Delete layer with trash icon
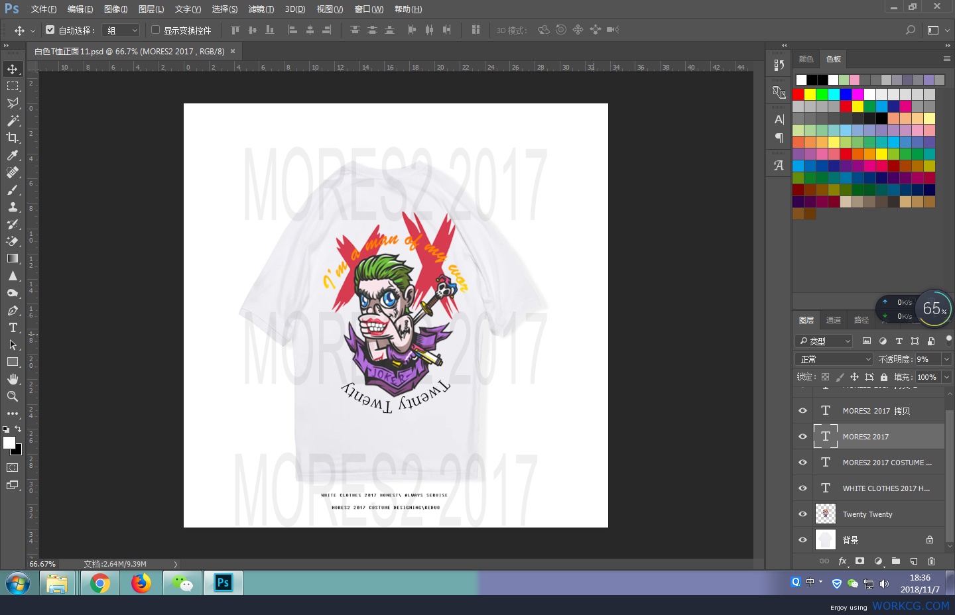The height and width of the screenshot is (615, 955). tap(931, 561)
